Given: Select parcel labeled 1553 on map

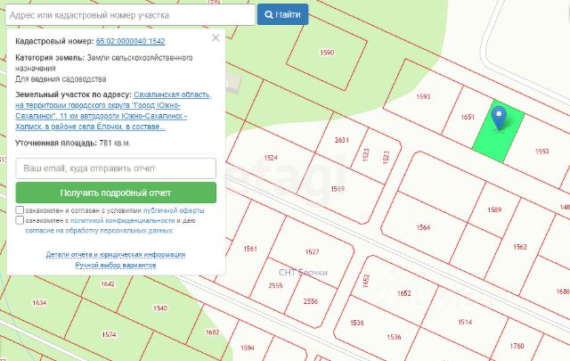Looking at the screenshot, I should click(541, 151).
